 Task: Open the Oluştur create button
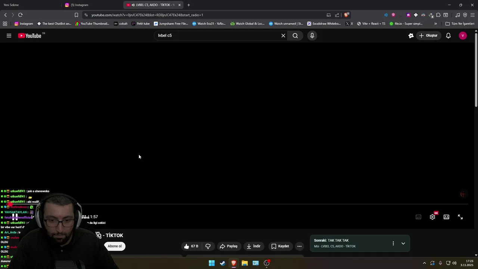point(428,35)
